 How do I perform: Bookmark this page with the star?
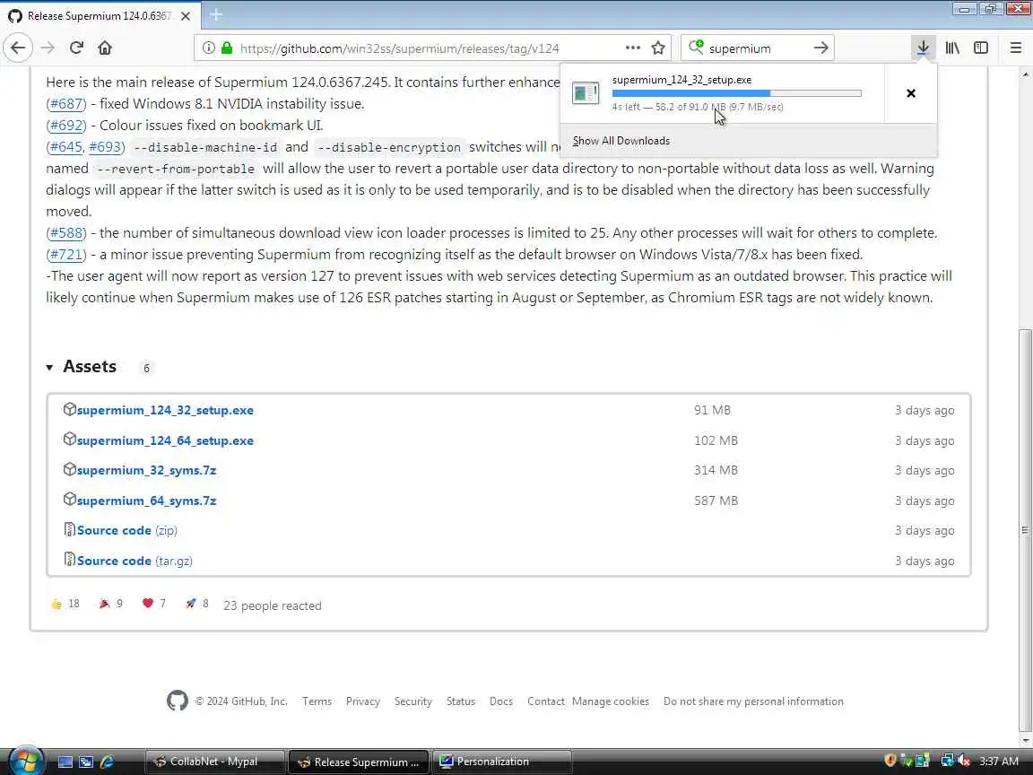[x=657, y=48]
